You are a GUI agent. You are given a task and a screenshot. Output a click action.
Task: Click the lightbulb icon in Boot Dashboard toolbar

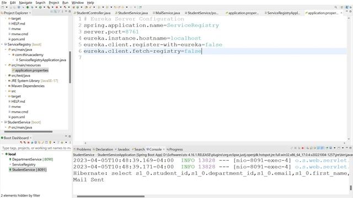coord(50,142)
